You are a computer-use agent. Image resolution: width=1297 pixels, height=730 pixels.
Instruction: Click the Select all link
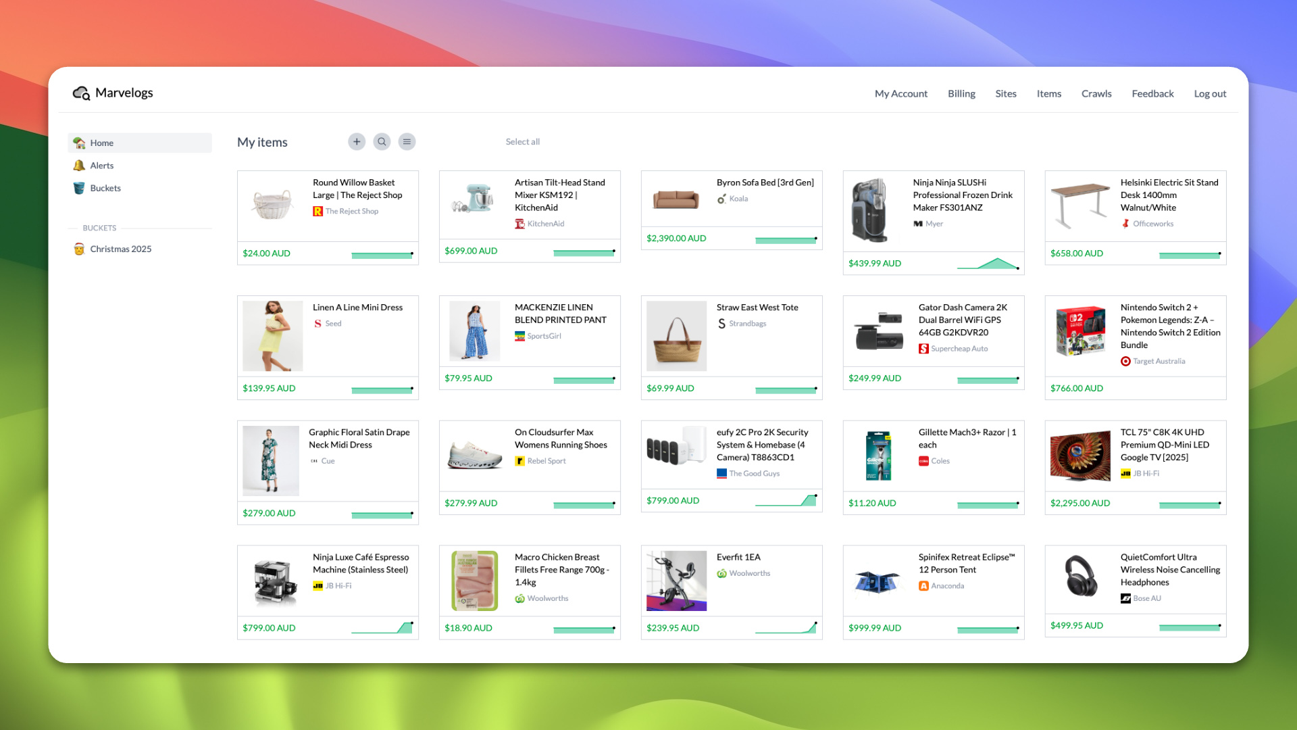522,142
